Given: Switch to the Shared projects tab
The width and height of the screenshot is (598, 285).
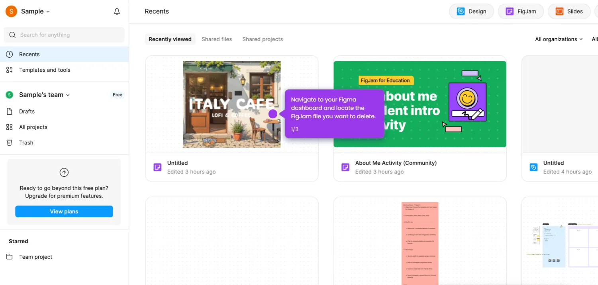Looking at the screenshot, I should click(263, 39).
